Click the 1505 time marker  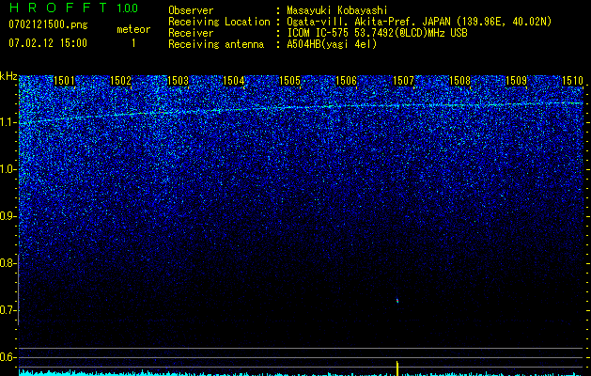[x=289, y=81]
